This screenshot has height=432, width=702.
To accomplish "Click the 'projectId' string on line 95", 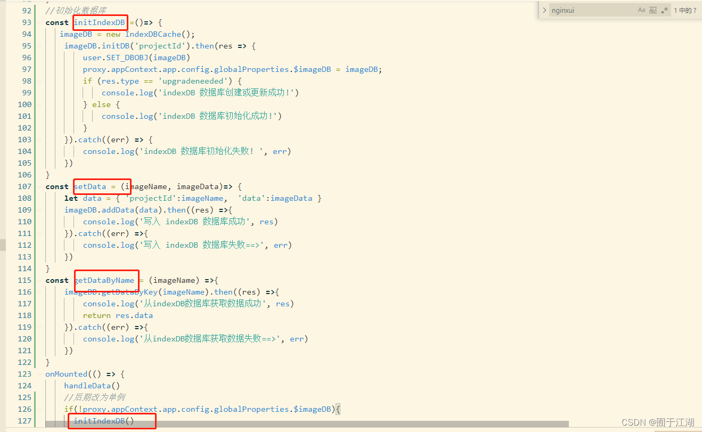I will [162, 46].
